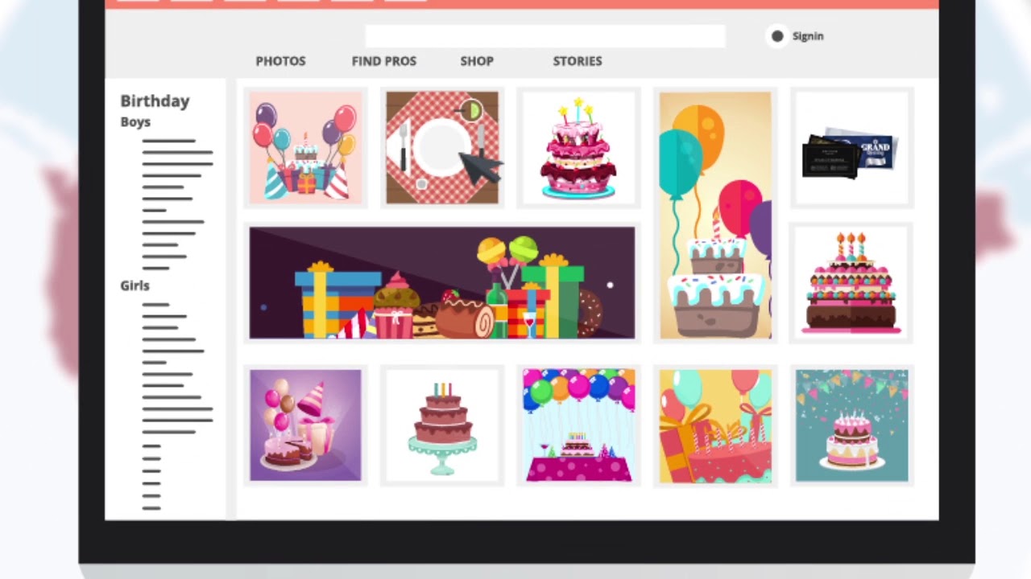This screenshot has height=579, width=1031.
Task: Select the Girls subcategory
Action: (135, 285)
